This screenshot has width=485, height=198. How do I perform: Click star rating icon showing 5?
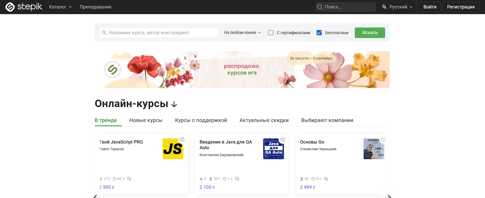click(201, 179)
